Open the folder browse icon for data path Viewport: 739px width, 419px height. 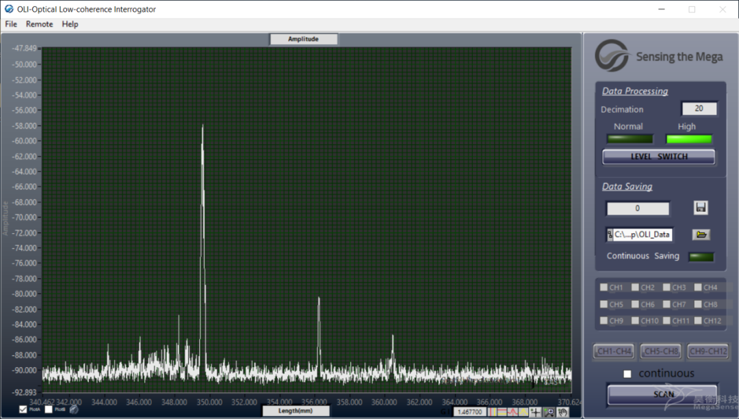tap(700, 234)
